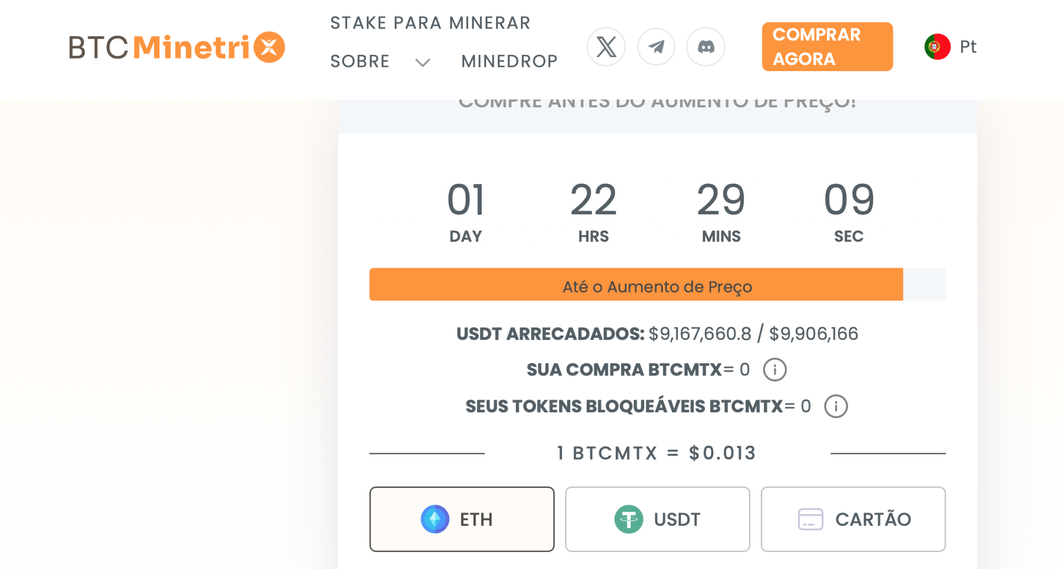Click info icon beside SUA COMPRA BTCMTX

(x=774, y=370)
